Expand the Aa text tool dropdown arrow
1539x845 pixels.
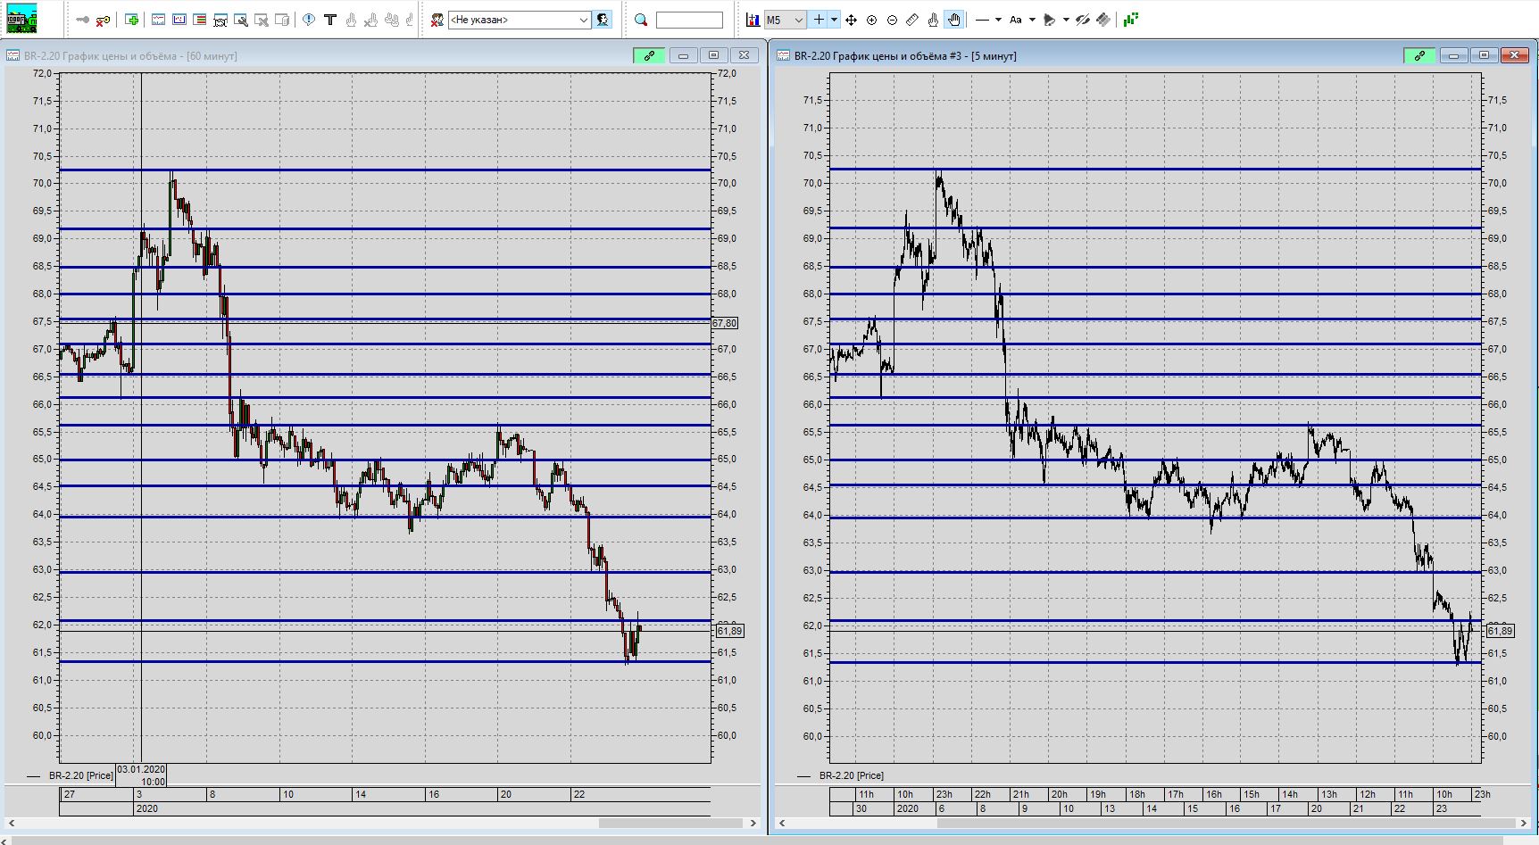(x=1032, y=20)
